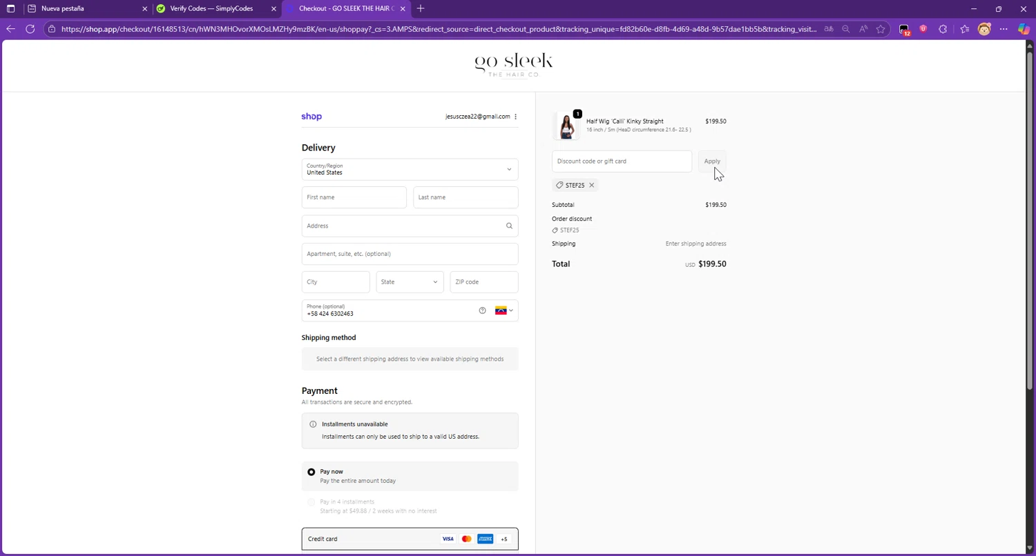Close the Checkout GO SLEEK tab
This screenshot has height=556, width=1036.
pyautogui.click(x=403, y=9)
